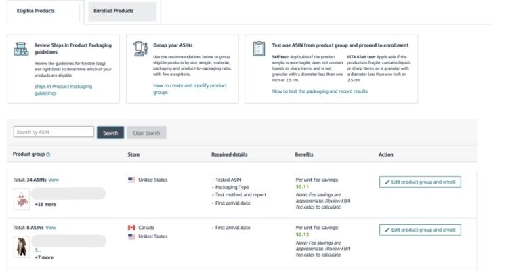Click the Group your ASINs card heading
The image size is (508, 271).
[173, 45]
